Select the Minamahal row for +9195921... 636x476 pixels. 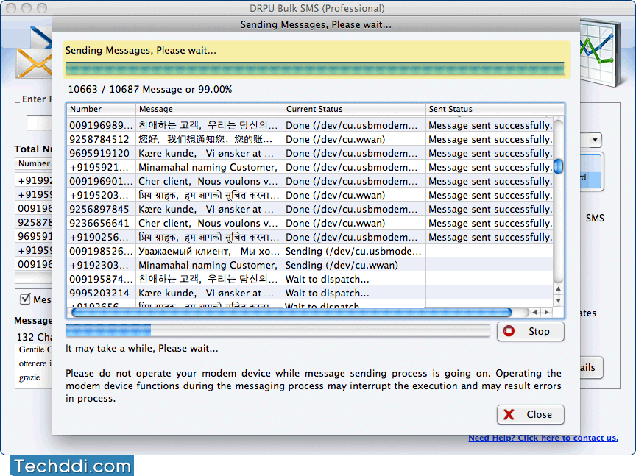310,168
